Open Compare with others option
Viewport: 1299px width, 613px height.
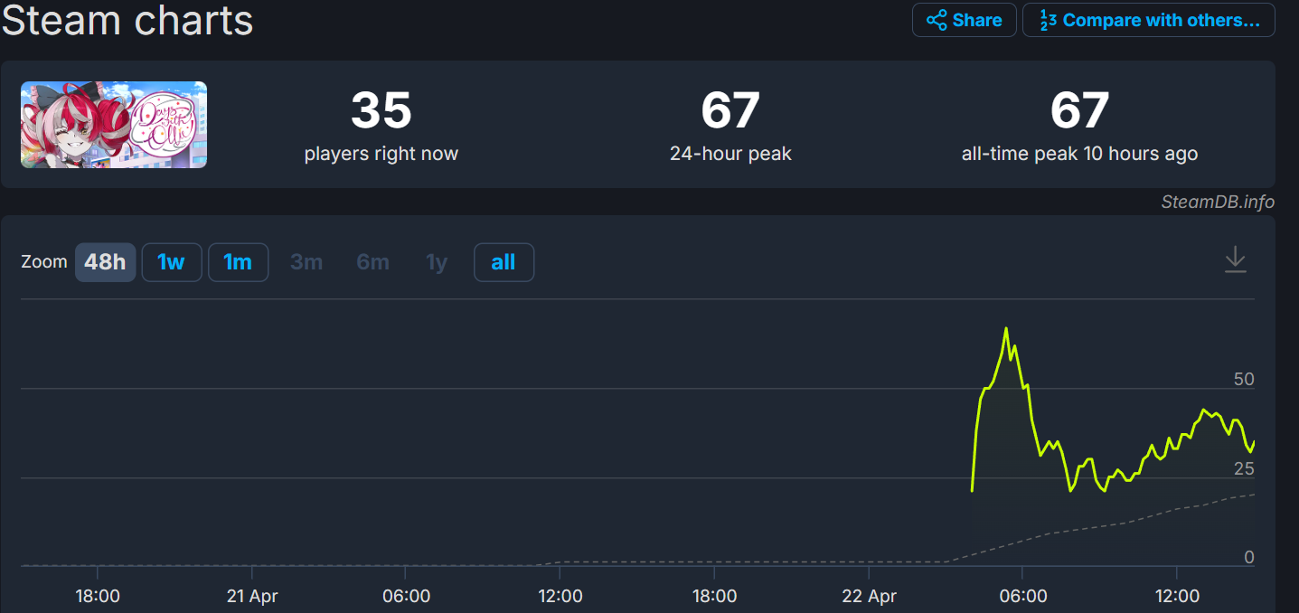point(1149,20)
